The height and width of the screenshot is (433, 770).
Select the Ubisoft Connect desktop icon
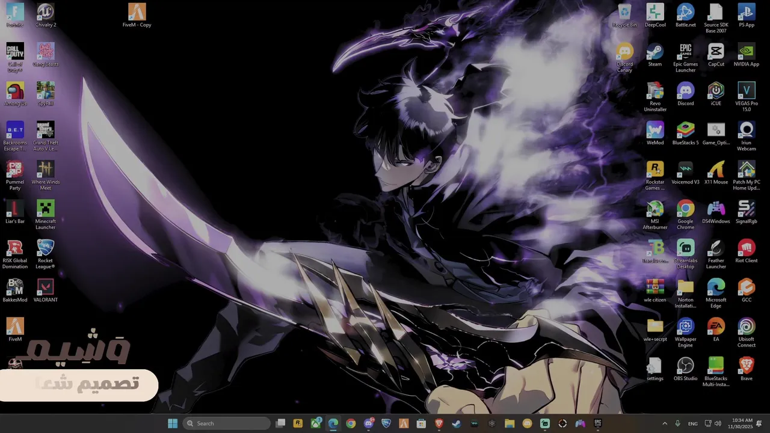pos(747,333)
